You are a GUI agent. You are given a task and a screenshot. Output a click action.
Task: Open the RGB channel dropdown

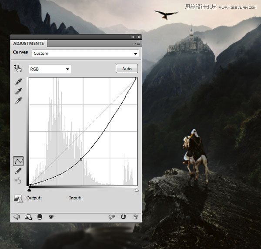50,69
